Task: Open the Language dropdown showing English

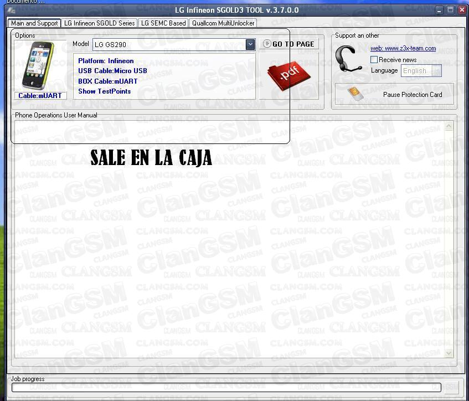Action: [x=421, y=71]
